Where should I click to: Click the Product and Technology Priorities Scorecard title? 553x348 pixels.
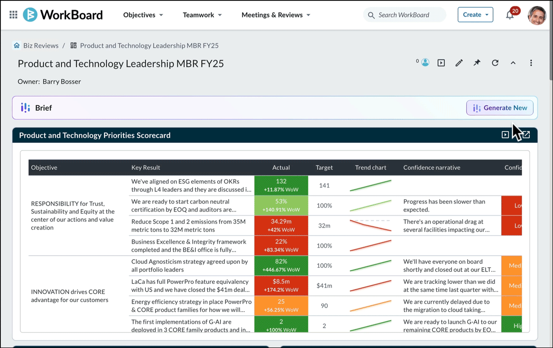[95, 136]
